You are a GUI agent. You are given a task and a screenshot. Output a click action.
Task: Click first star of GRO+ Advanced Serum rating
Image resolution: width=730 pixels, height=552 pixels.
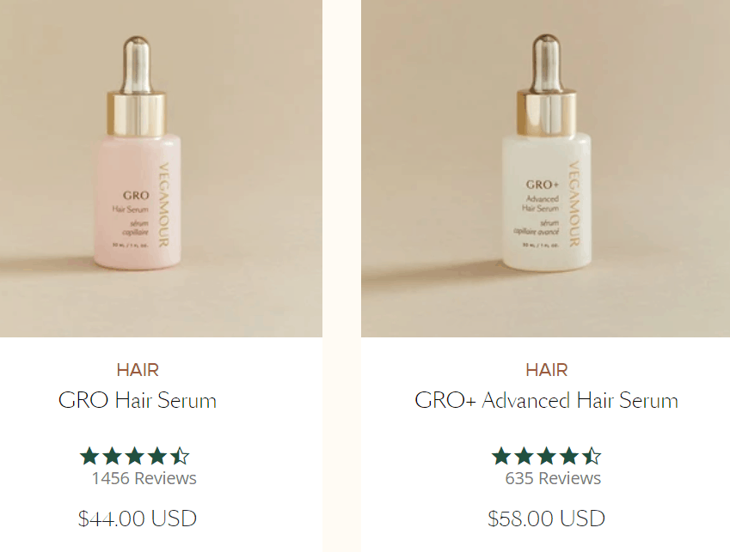501,456
